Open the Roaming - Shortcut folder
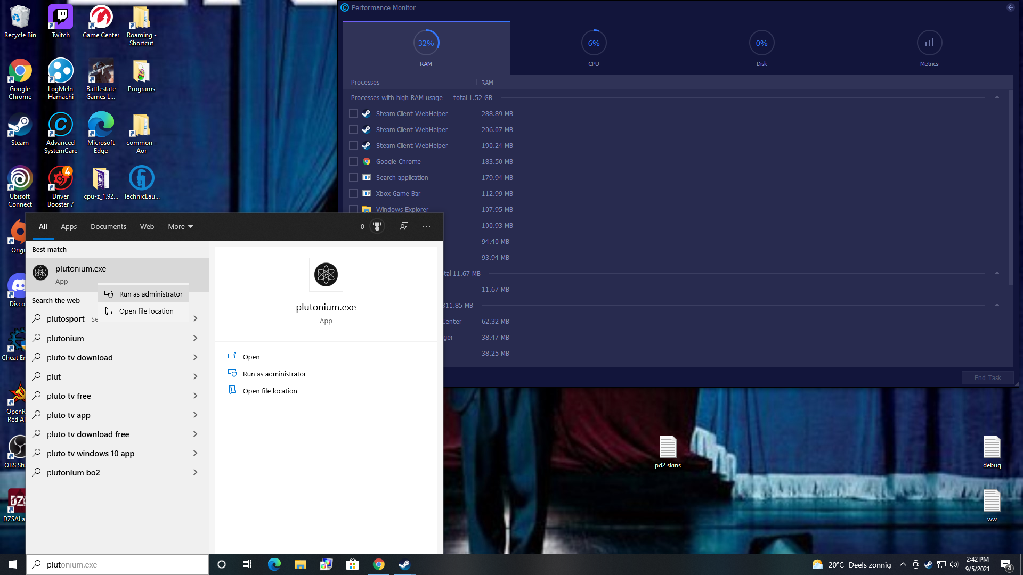The height and width of the screenshot is (575, 1023). click(x=141, y=26)
